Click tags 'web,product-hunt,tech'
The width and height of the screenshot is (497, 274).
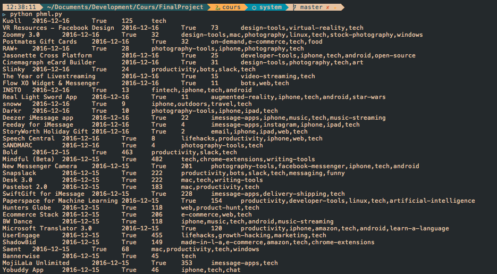[x=220, y=207]
